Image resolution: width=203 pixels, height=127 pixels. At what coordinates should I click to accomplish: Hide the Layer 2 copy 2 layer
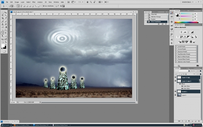click(x=175, y=81)
